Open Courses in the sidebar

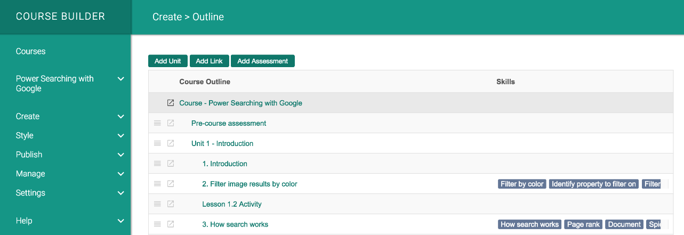pos(31,51)
